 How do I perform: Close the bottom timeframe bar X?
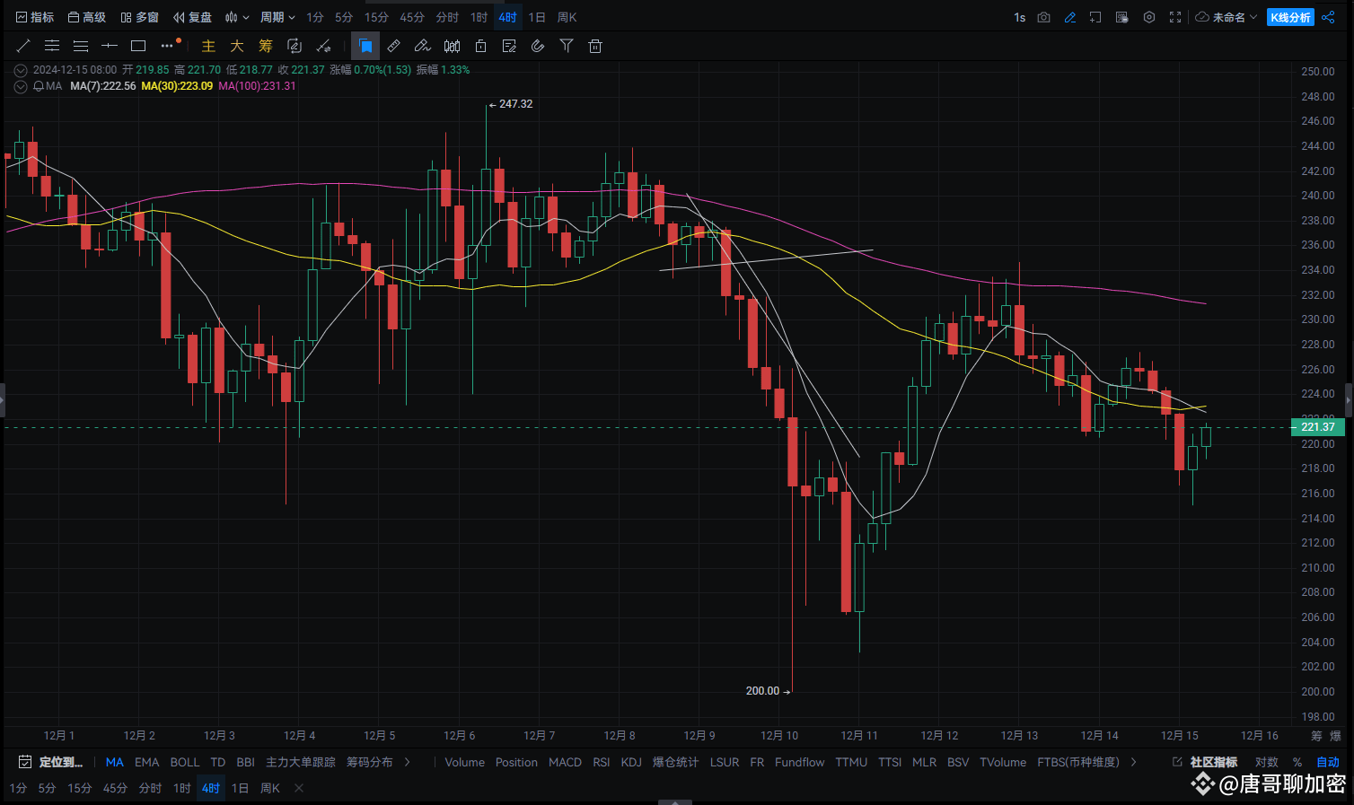pyautogui.click(x=299, y=788)
